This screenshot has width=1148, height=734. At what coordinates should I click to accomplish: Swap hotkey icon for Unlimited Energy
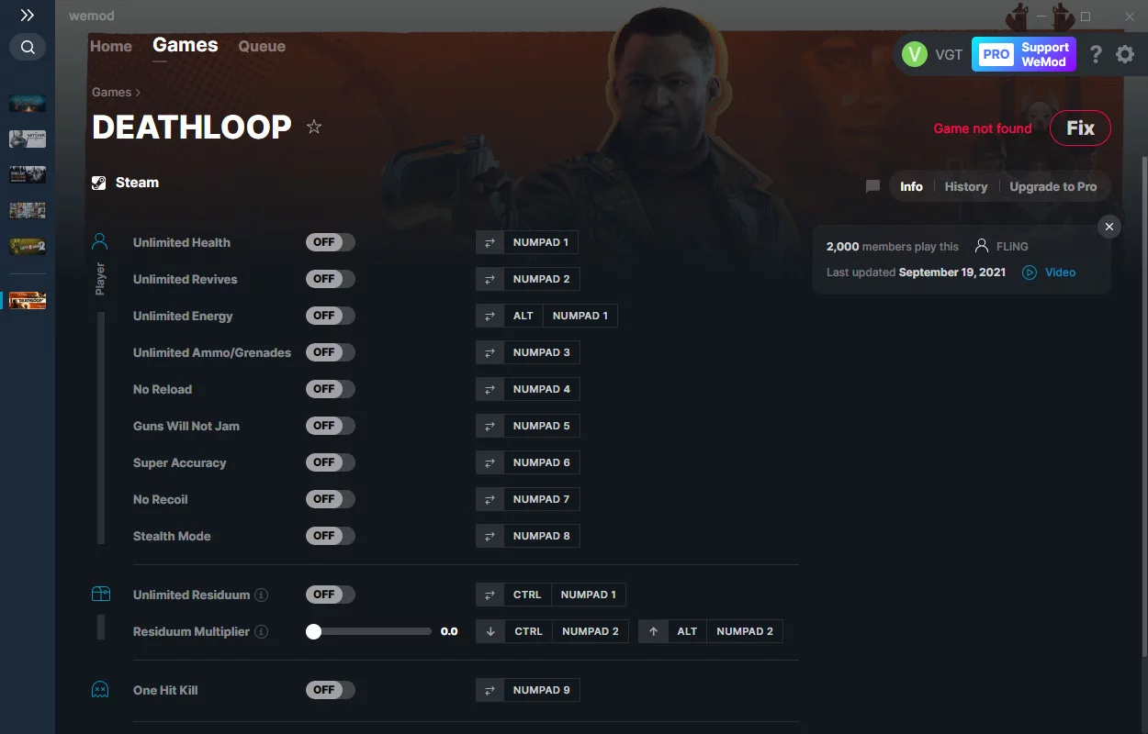point(490,316)
